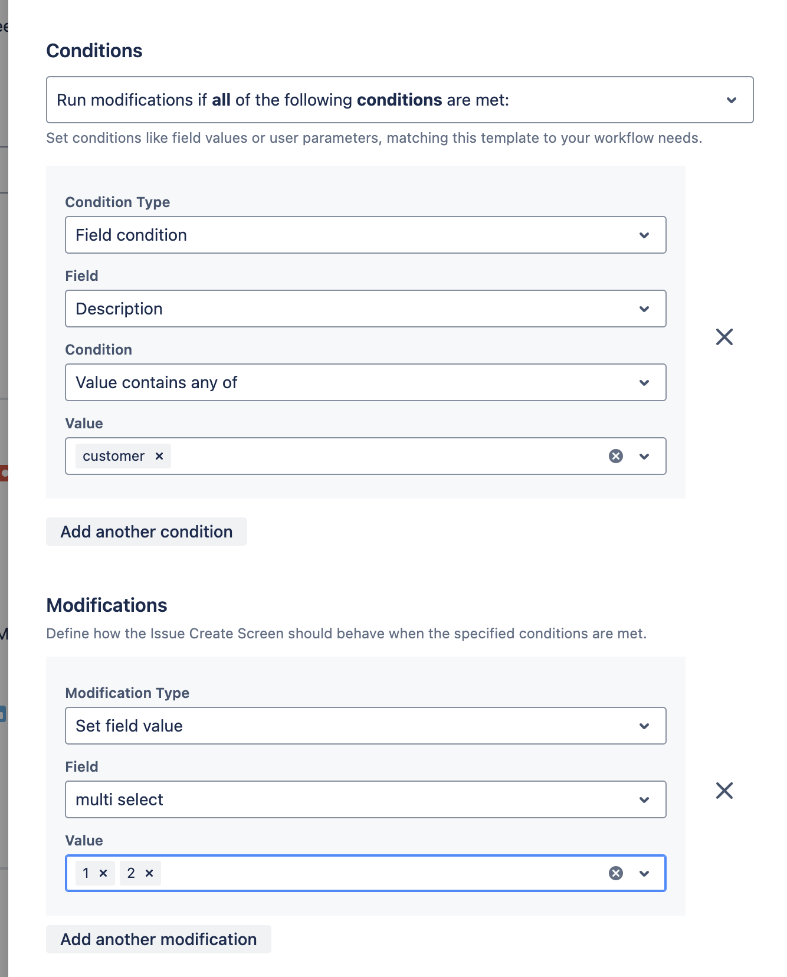Expand the modification Value dropdown chevron
The height and width of the screenshot is (977, 787).
(645, 873)
